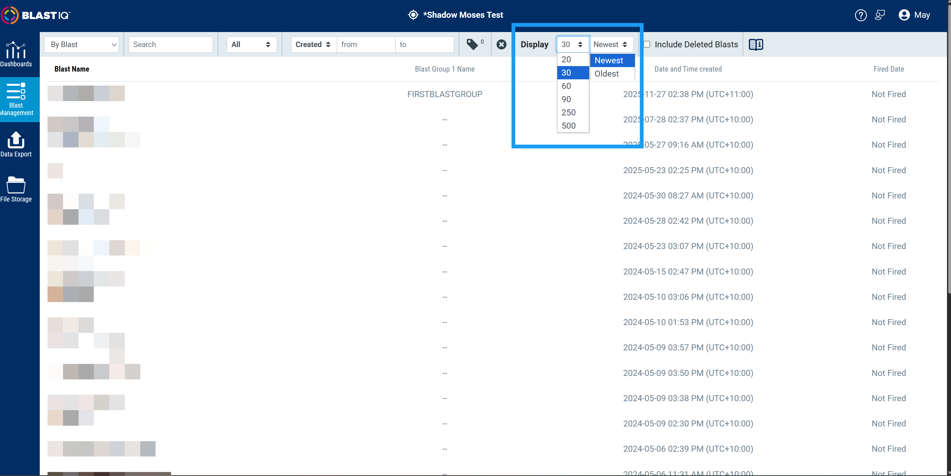Screen dimensions: 951x476
Task: Clear filters with the X circle icon
Action: point(501,44)
